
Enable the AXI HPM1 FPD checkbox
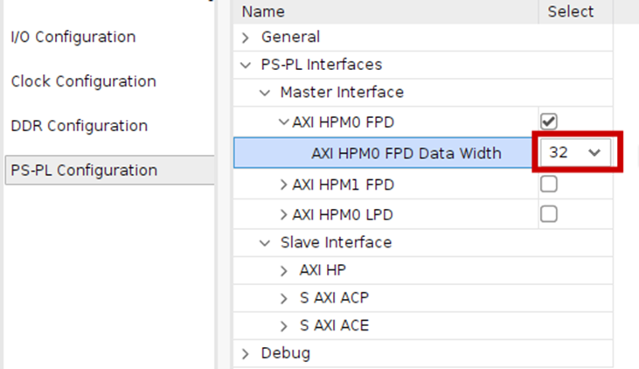(x=549, y=184)
